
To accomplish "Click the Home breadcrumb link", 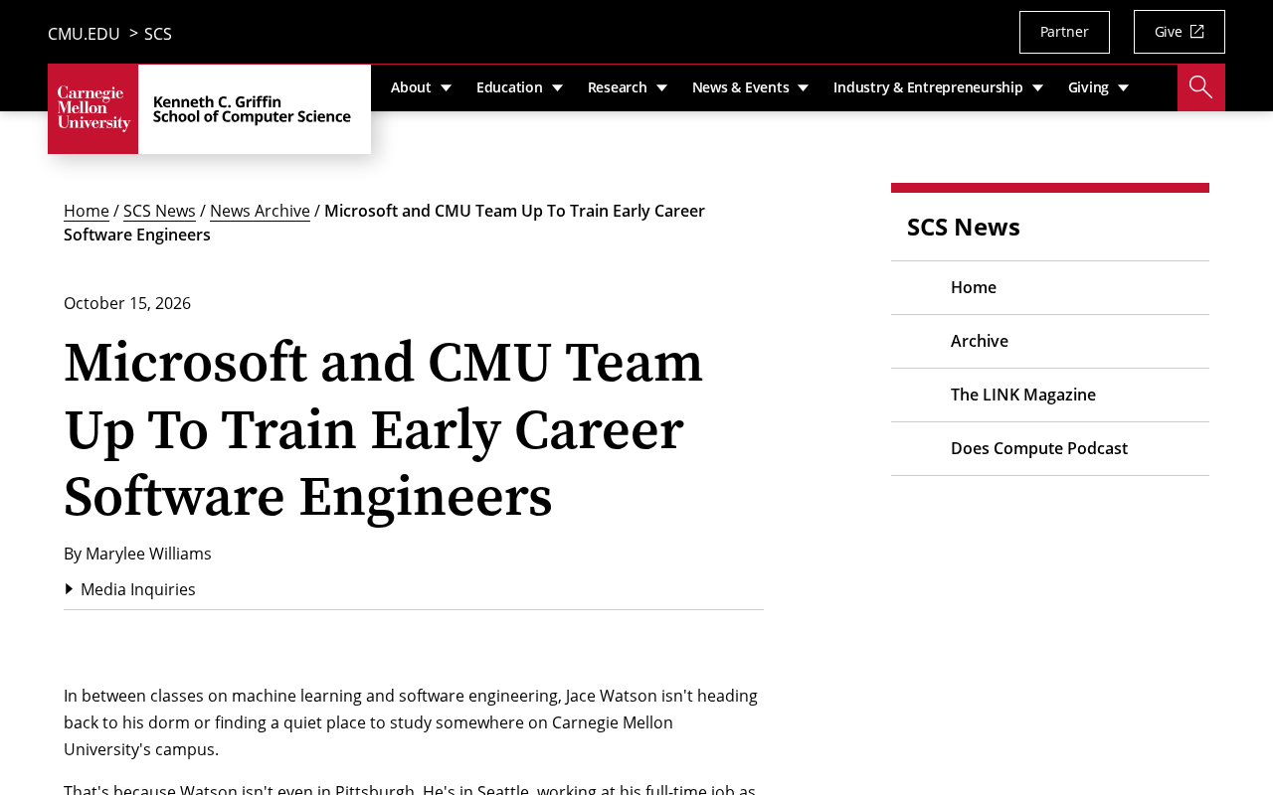I will [x=87, y=211].
